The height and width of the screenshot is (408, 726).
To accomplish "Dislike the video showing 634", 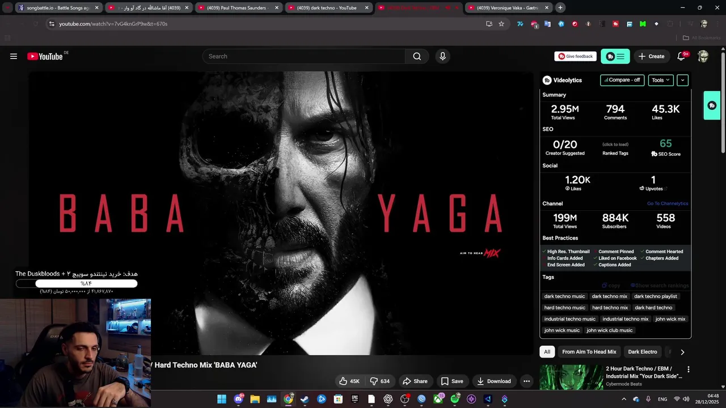I will click(x=380, y=381).
